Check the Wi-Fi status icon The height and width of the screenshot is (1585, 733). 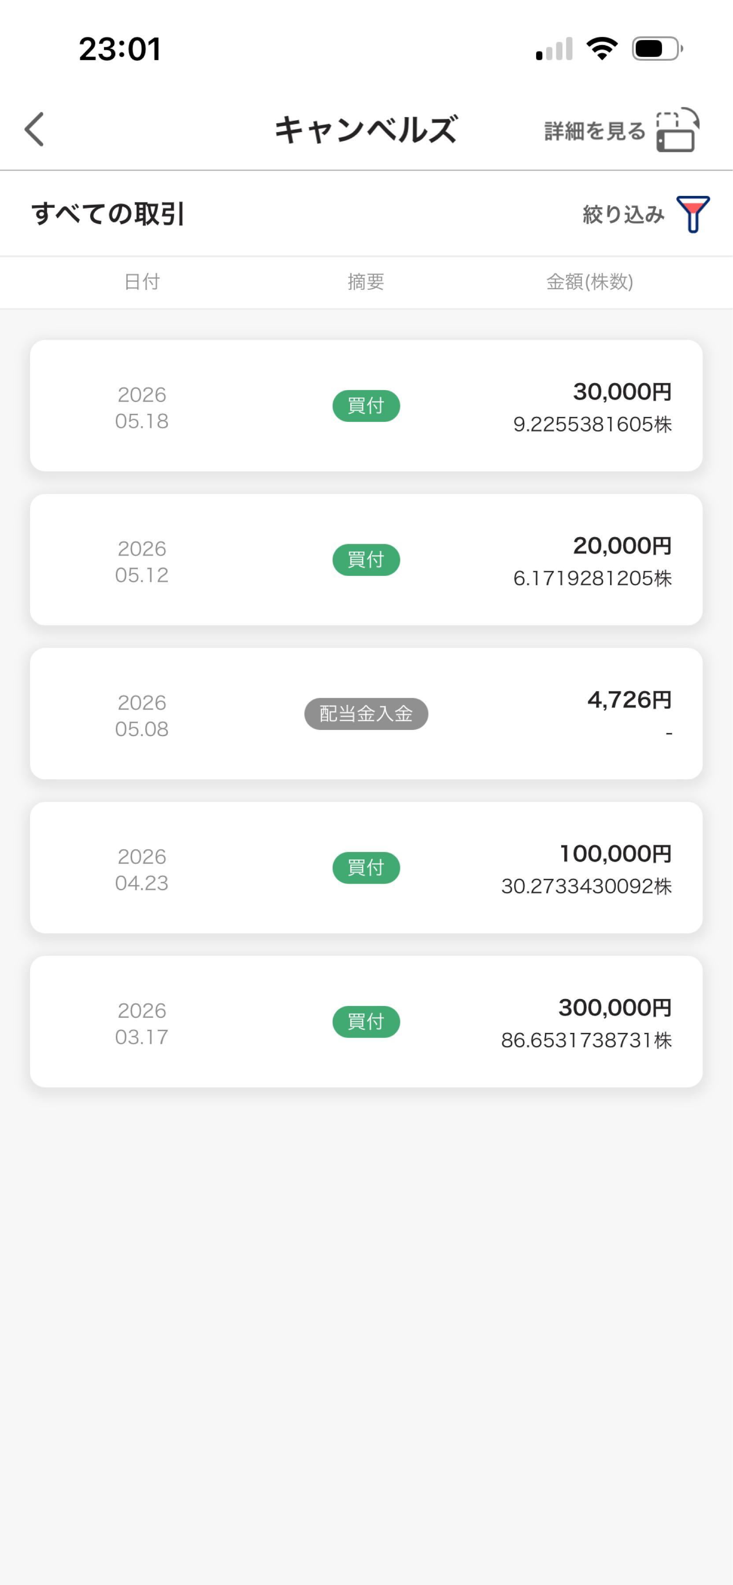(602, 48)
